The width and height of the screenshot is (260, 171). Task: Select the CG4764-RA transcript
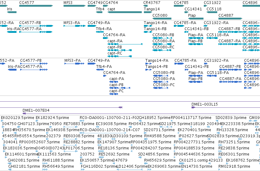(x=105, y=38)
